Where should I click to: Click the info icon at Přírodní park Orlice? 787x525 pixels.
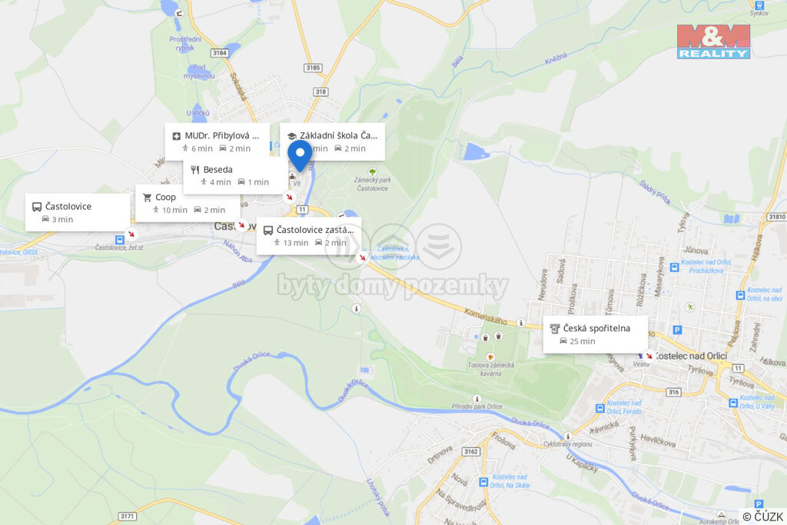[477, 398]
